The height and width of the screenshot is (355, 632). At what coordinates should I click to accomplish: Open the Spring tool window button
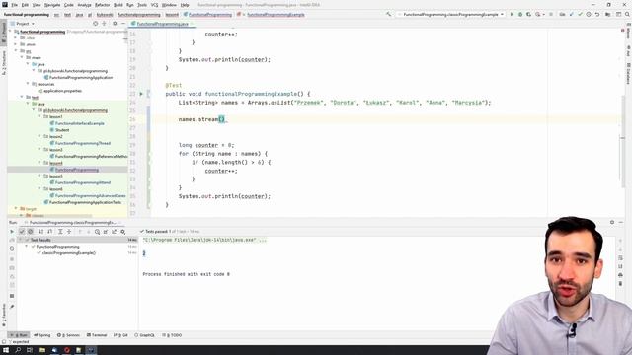point(42,335)
